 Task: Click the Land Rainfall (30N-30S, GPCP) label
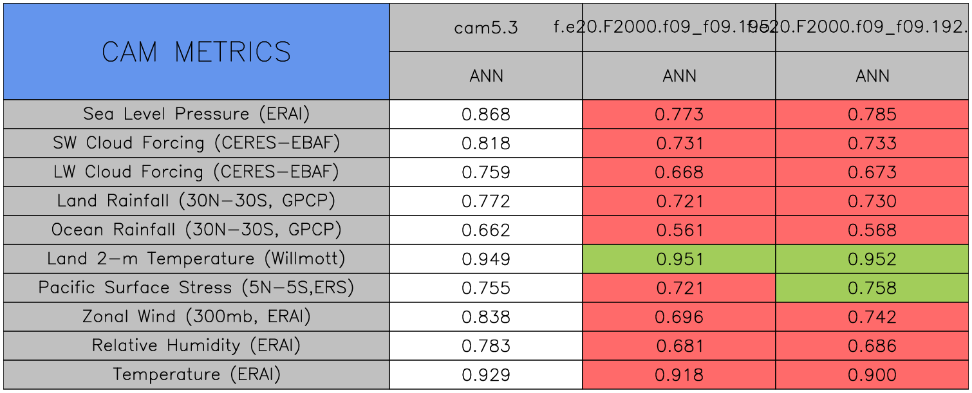coord(196,201)
